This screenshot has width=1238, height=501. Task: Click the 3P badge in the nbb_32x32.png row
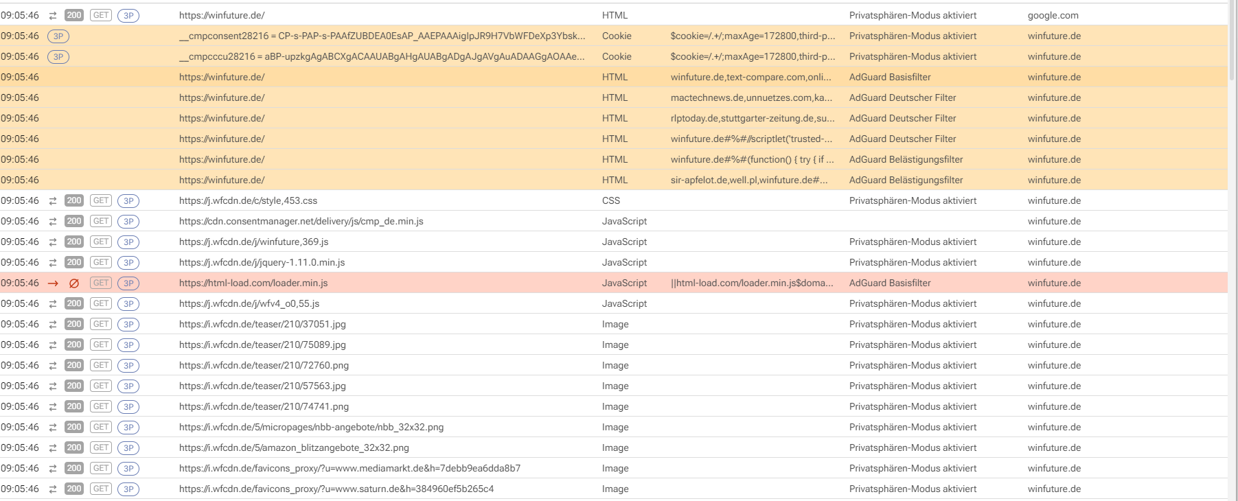128,428
